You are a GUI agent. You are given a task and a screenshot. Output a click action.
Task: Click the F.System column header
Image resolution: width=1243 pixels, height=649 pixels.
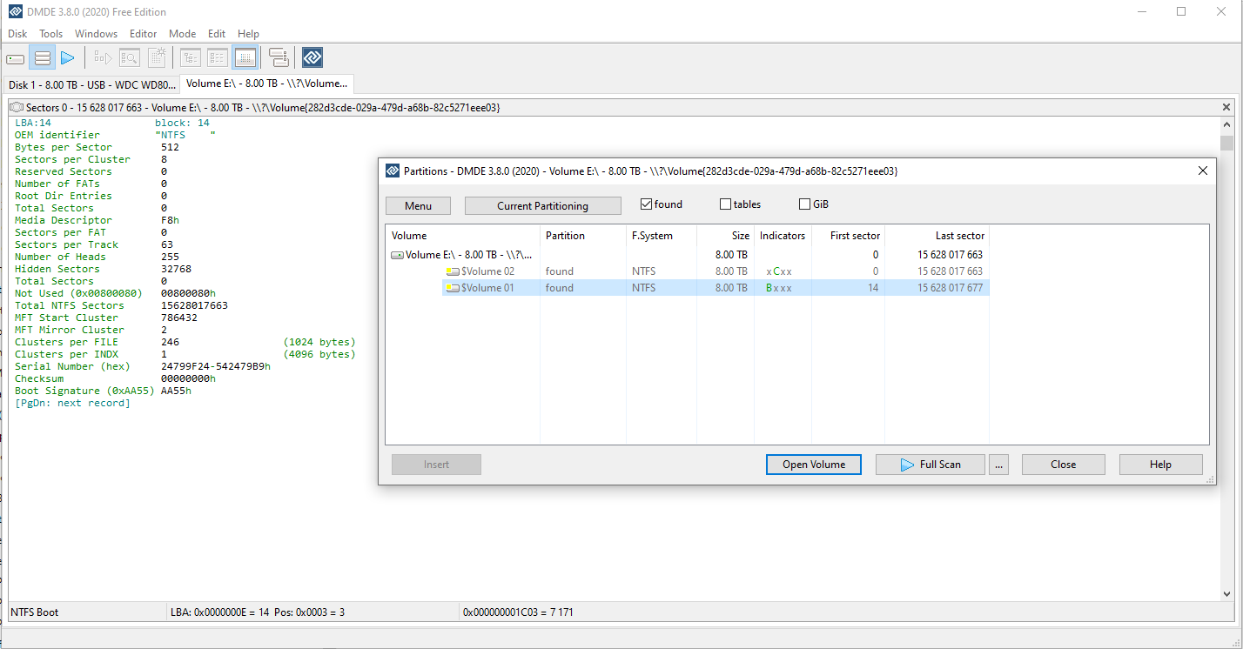click(x=662, y=236)
